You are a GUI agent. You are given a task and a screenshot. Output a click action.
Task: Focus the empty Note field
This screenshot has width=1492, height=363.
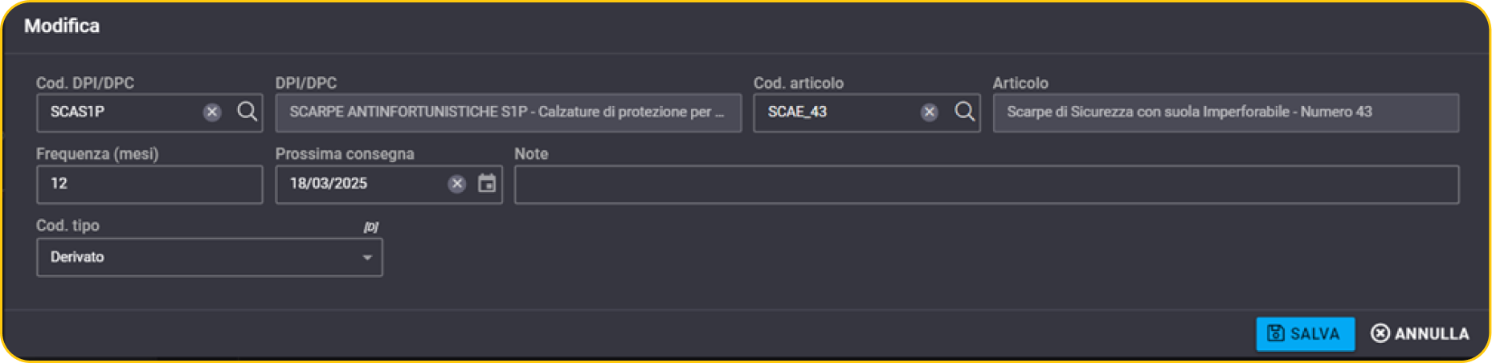tap(987, 185)
